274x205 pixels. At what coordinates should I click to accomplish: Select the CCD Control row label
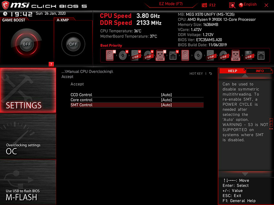pos(81,95)
